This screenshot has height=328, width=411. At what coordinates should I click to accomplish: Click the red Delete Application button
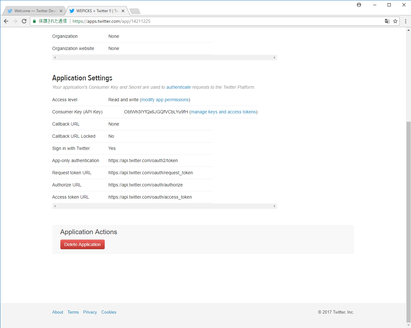pos(83,244)
